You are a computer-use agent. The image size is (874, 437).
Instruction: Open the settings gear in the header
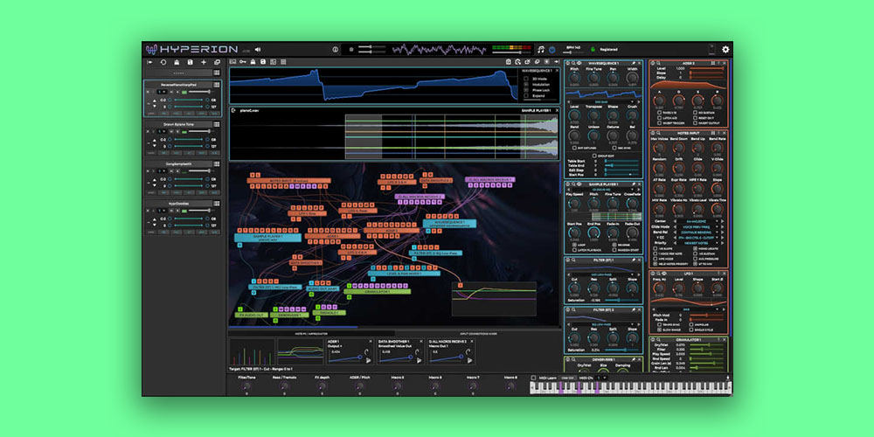click(725, 49)
